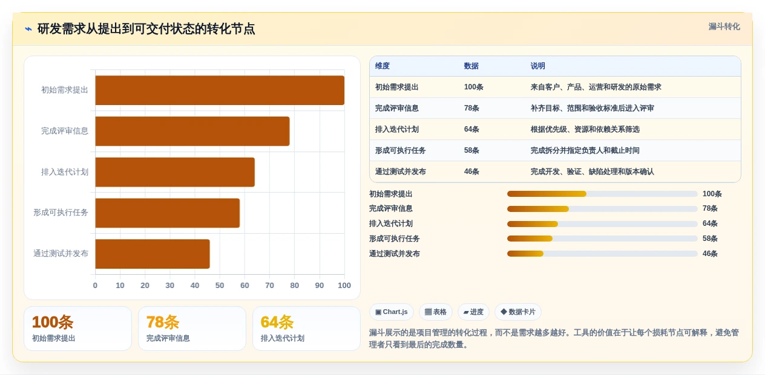Click the chart y-axis label 排入迭代计划
Screen dimensions: 765x375
click(x=65, y=172)
